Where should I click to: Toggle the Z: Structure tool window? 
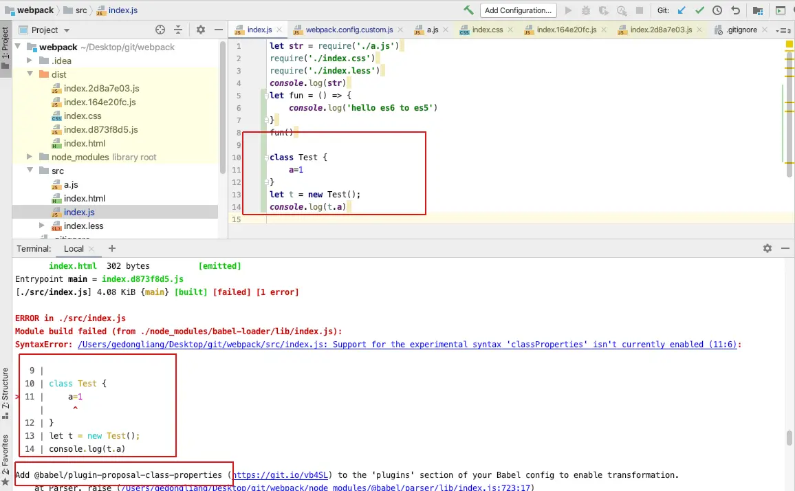[x=6, y=389]
